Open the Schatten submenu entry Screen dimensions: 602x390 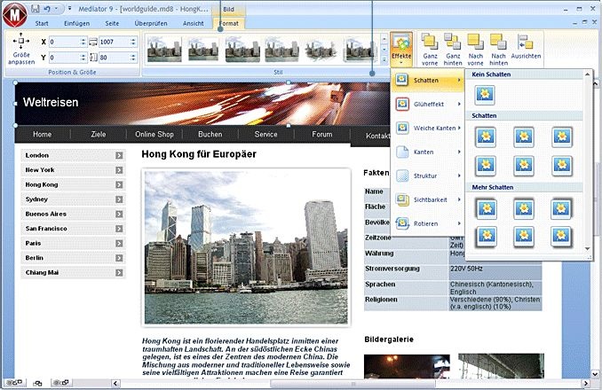428,81
